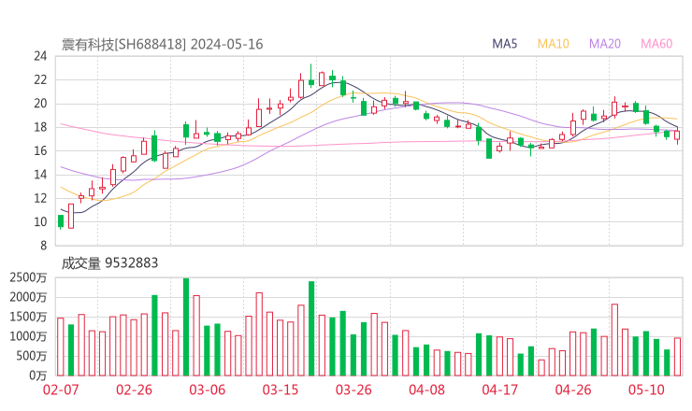Image resolution: width=692 pixels, height=411 pixels.
Task: Choose the 04-26 date axis label
Action: (x=573, y=390)
